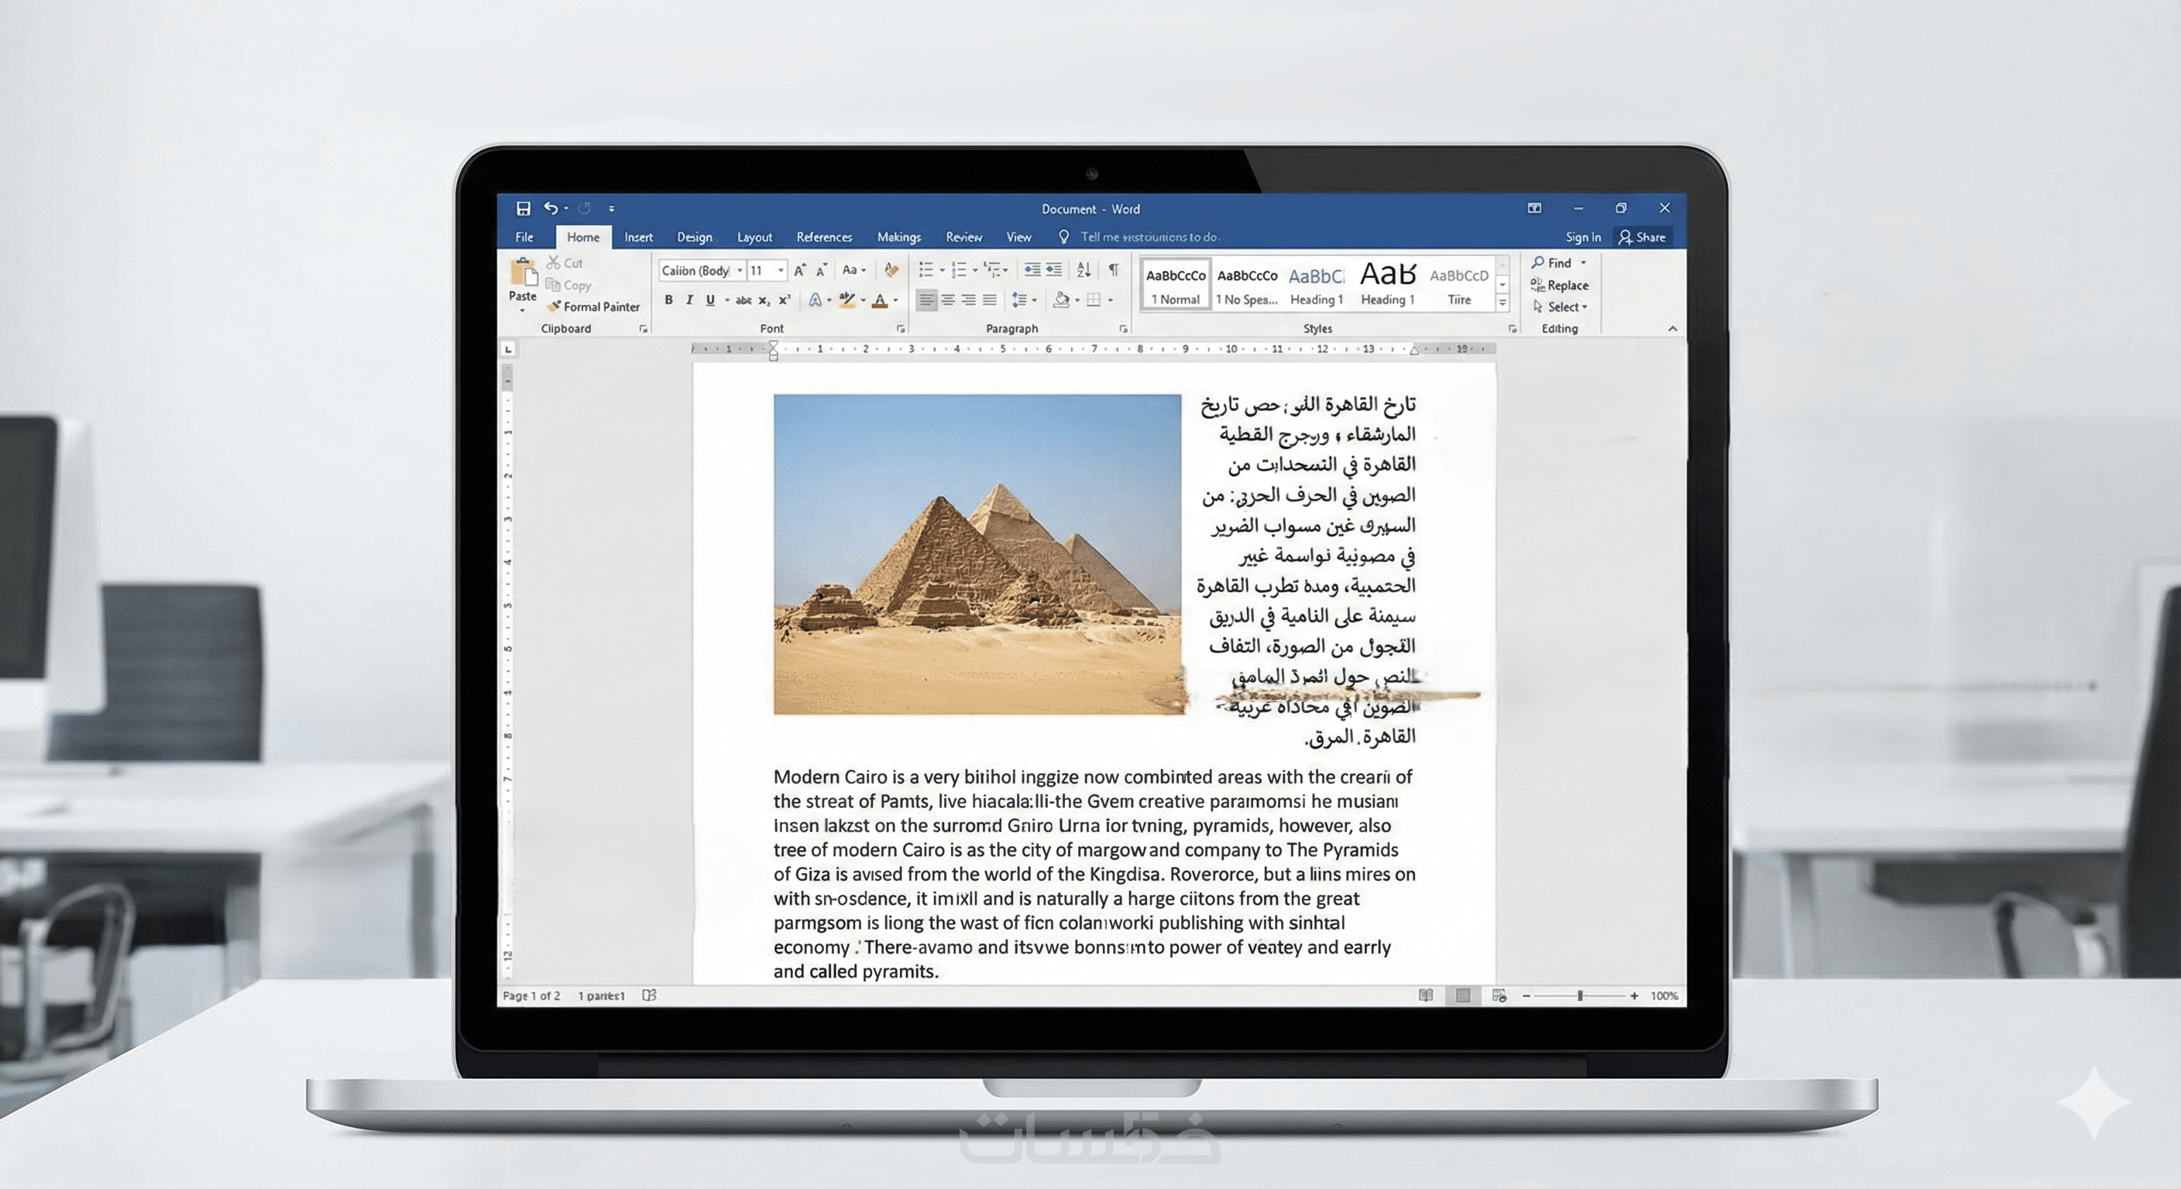Image resolution: width=2181 pixels, height=1189 pixels.
Task: Switch to the Layout tab
Action: pyautogui.click(x=754, y=237)
